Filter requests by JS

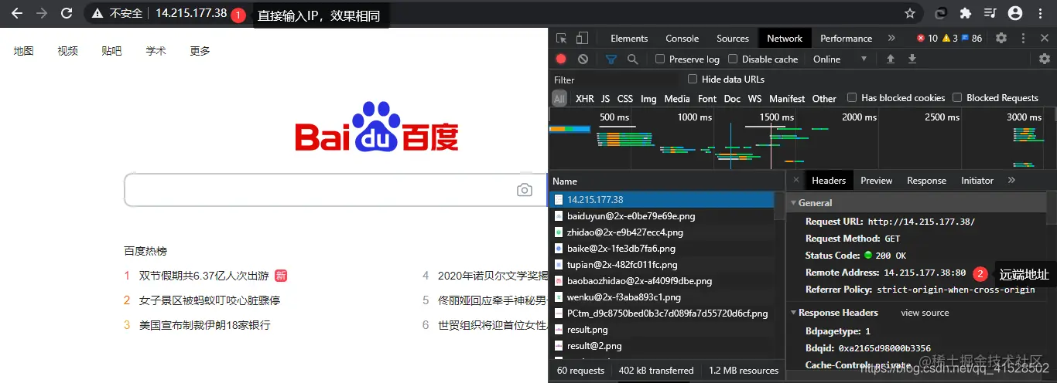[x=606, y=99]
